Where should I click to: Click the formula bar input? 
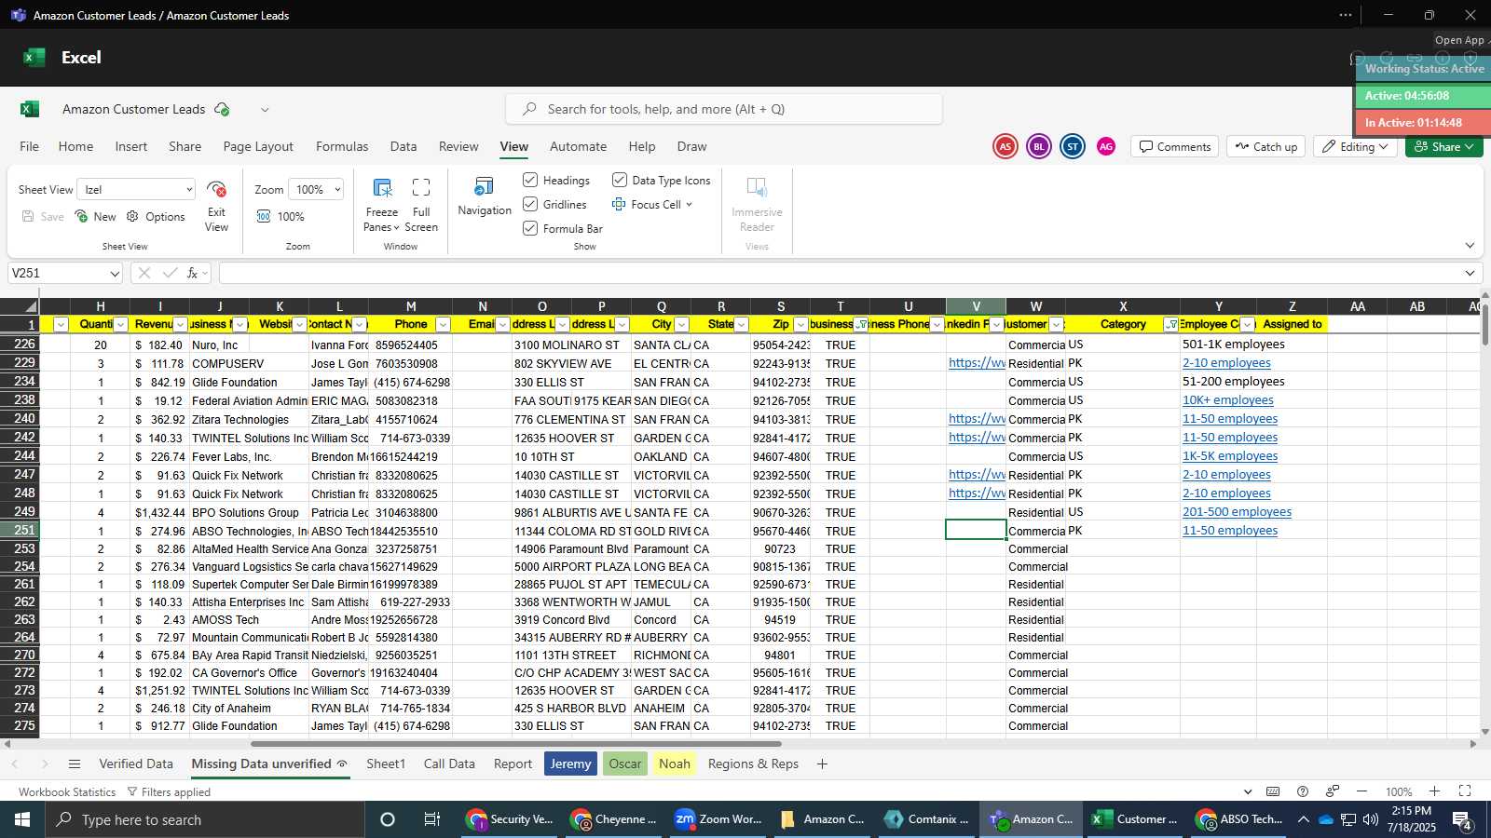[839, 273]
